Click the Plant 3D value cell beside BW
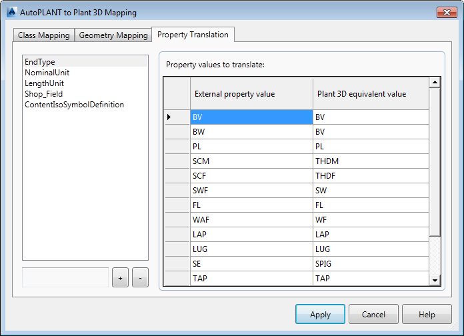464x336 pixels. (x=371, y=132)
